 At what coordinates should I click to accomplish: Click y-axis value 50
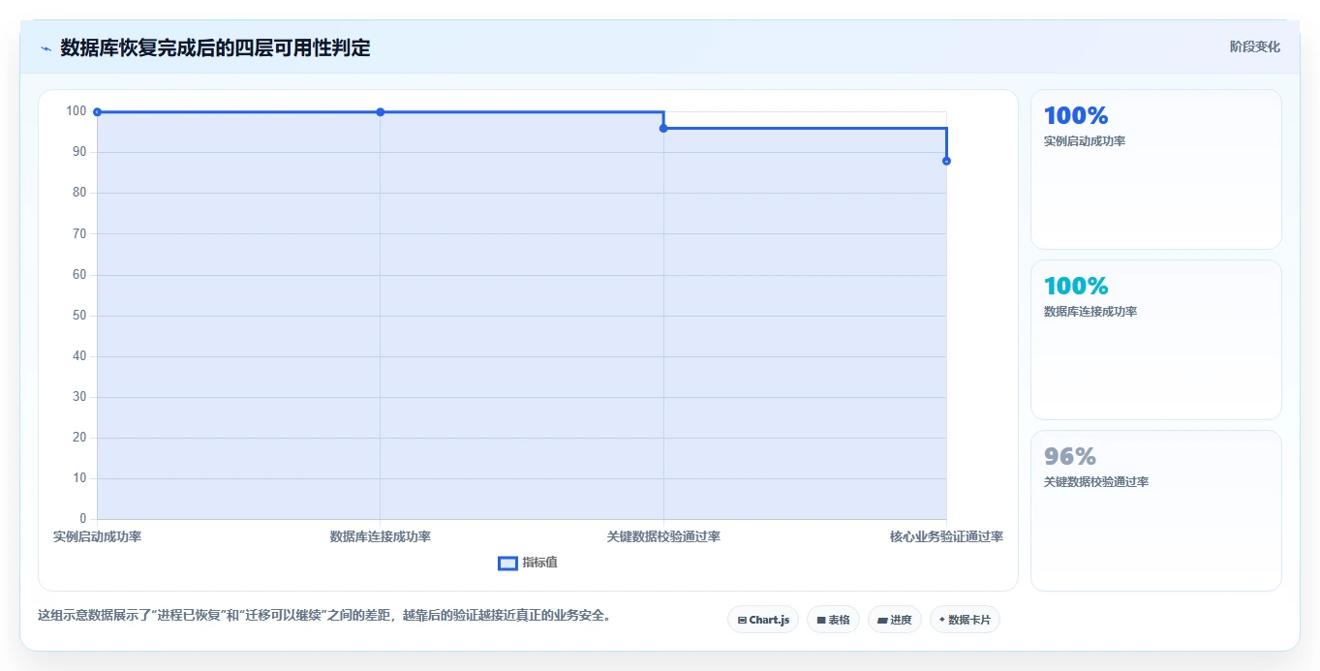pos(79,316)
